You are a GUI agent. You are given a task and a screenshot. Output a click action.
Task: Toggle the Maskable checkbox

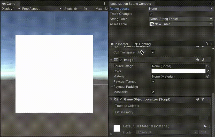point(153,92)
